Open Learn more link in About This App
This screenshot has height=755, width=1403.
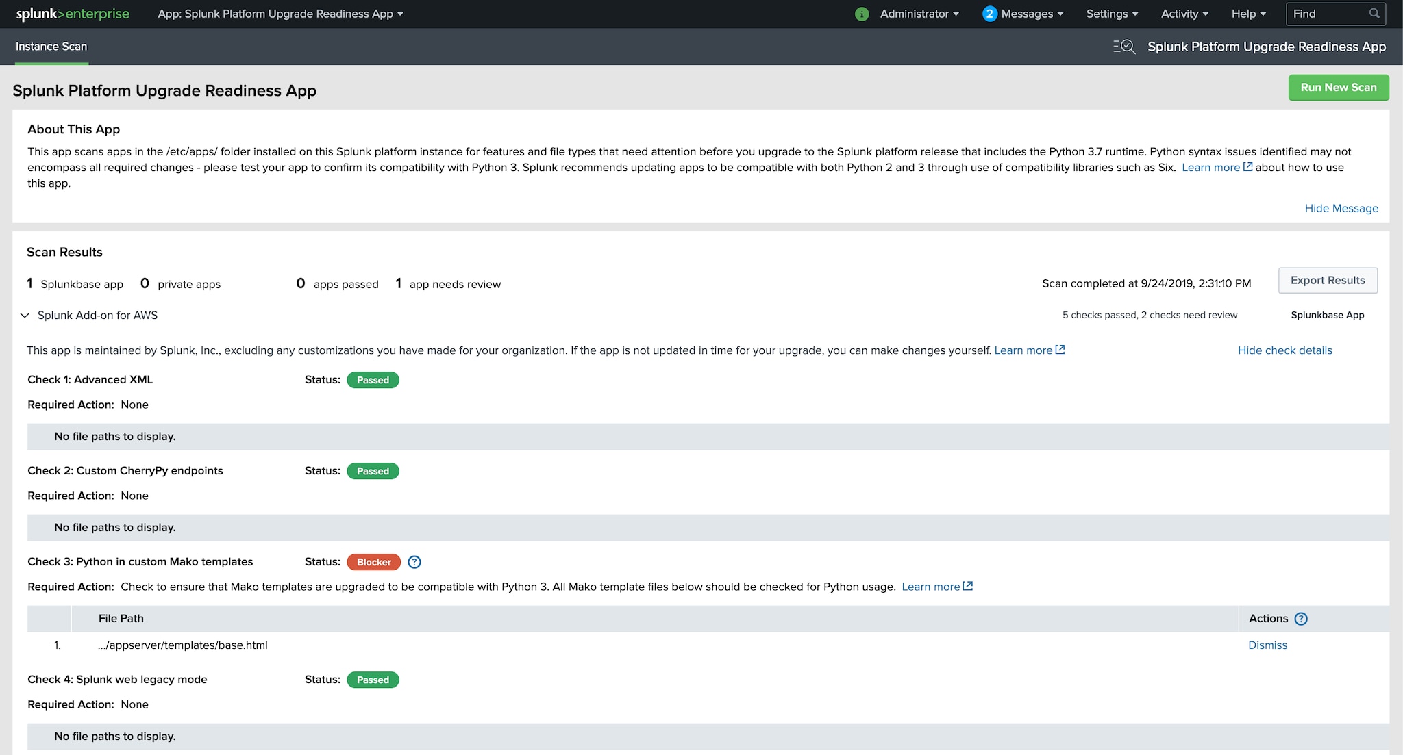coord(1217,168)
